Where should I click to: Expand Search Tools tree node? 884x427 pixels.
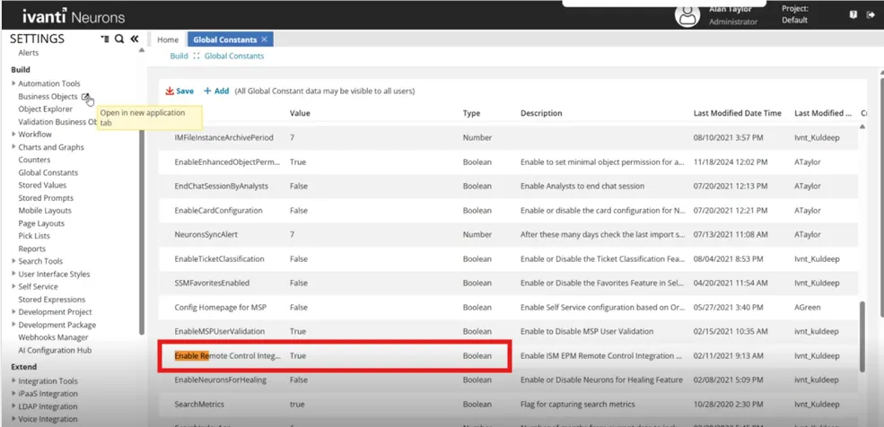click(13, 261)
